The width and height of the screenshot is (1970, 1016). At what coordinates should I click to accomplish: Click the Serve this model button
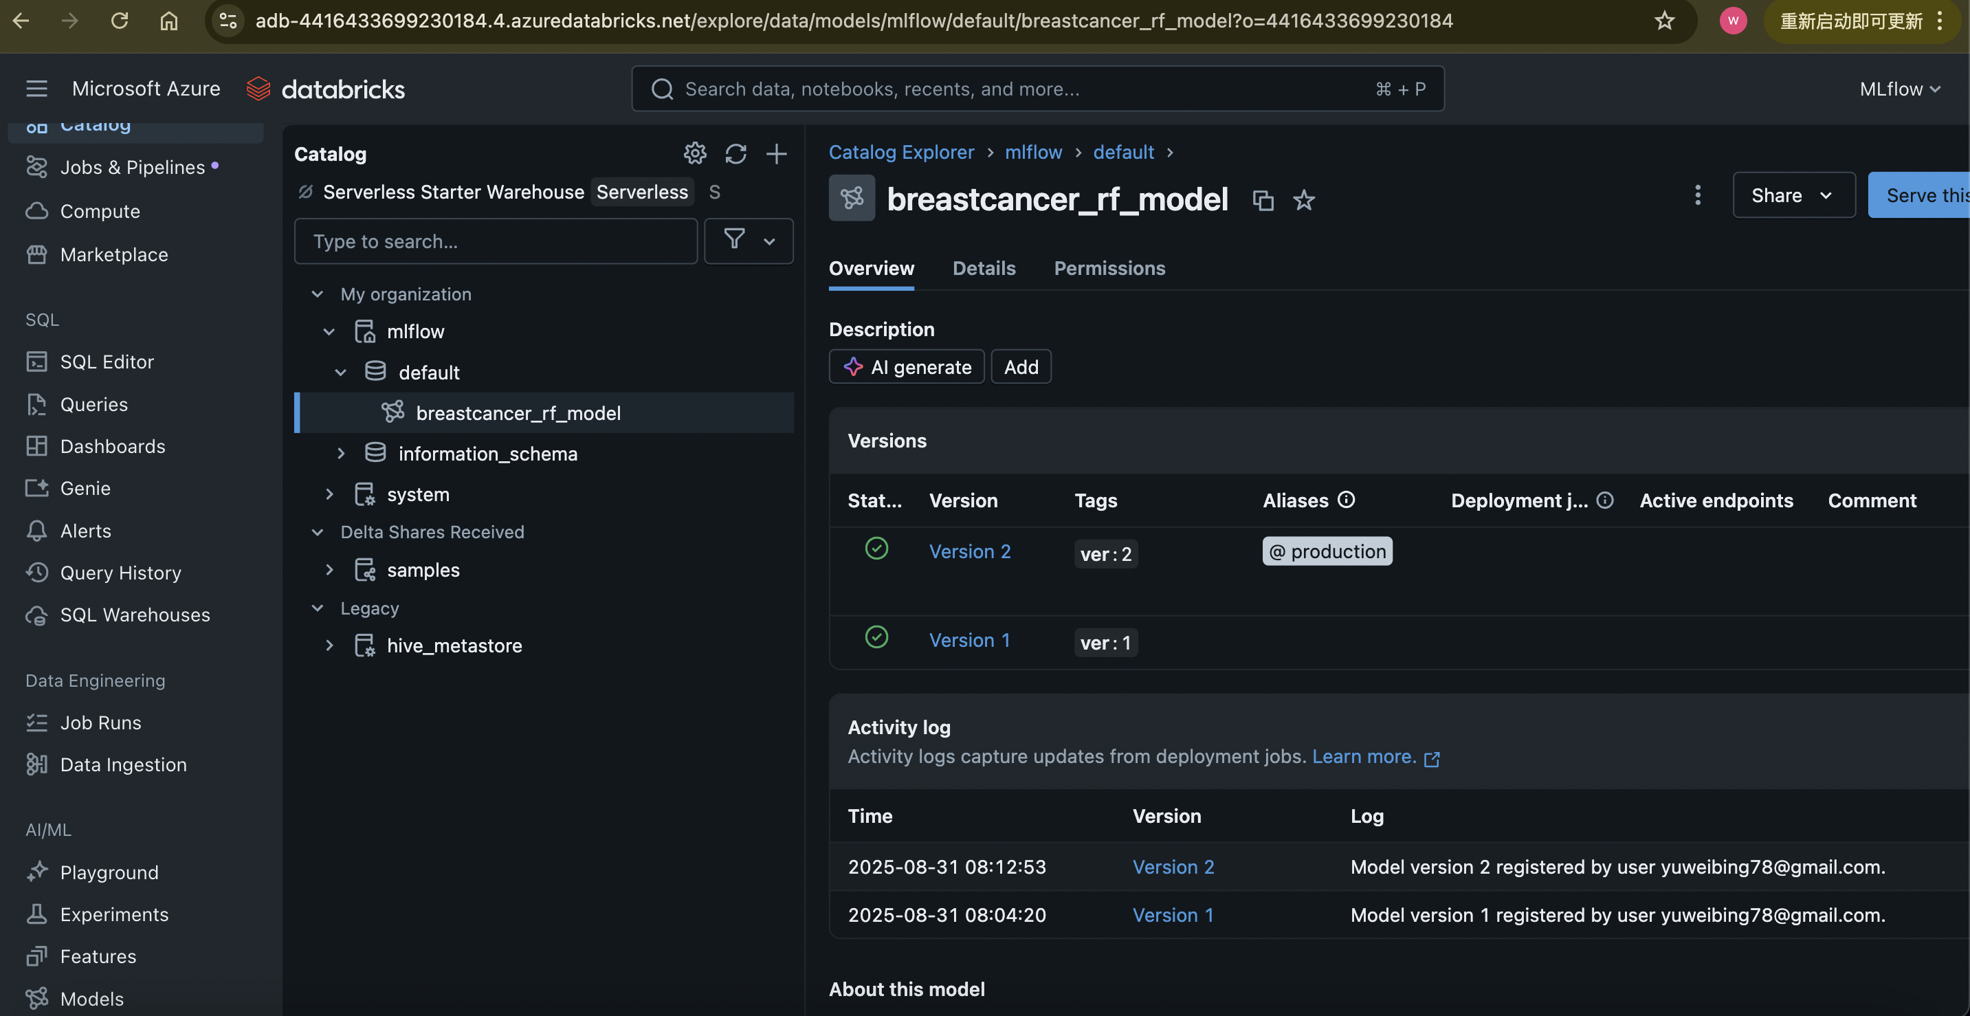(x=1918, y=195)
